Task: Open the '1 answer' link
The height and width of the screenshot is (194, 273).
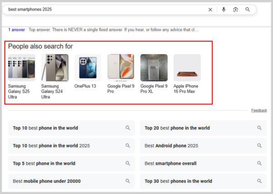Action: (x=16, y=30)
